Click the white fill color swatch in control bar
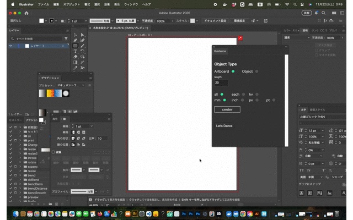 41,21
